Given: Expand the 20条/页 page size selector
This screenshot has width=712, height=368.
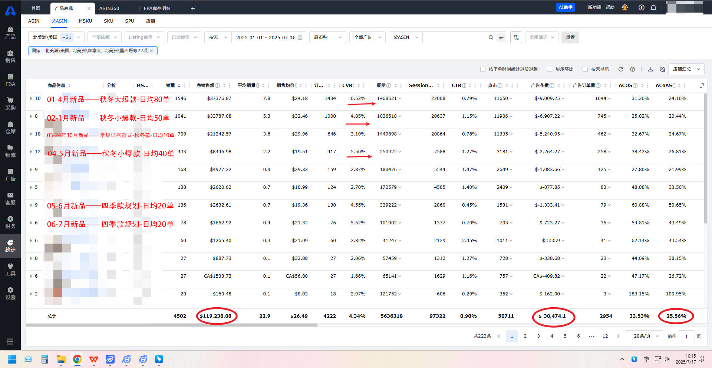Looking at the screenshot, I should coord(645,336).
